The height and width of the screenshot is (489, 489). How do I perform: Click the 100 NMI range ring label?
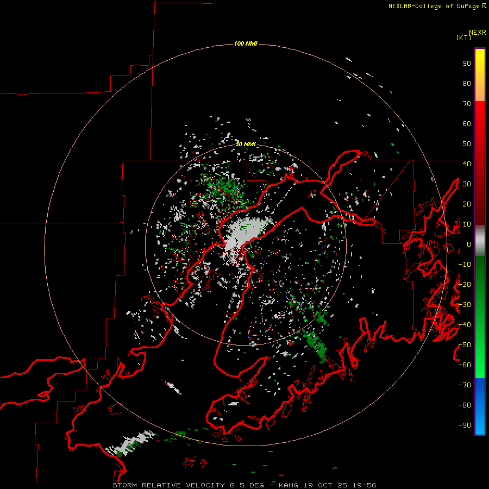coord(246,43)
